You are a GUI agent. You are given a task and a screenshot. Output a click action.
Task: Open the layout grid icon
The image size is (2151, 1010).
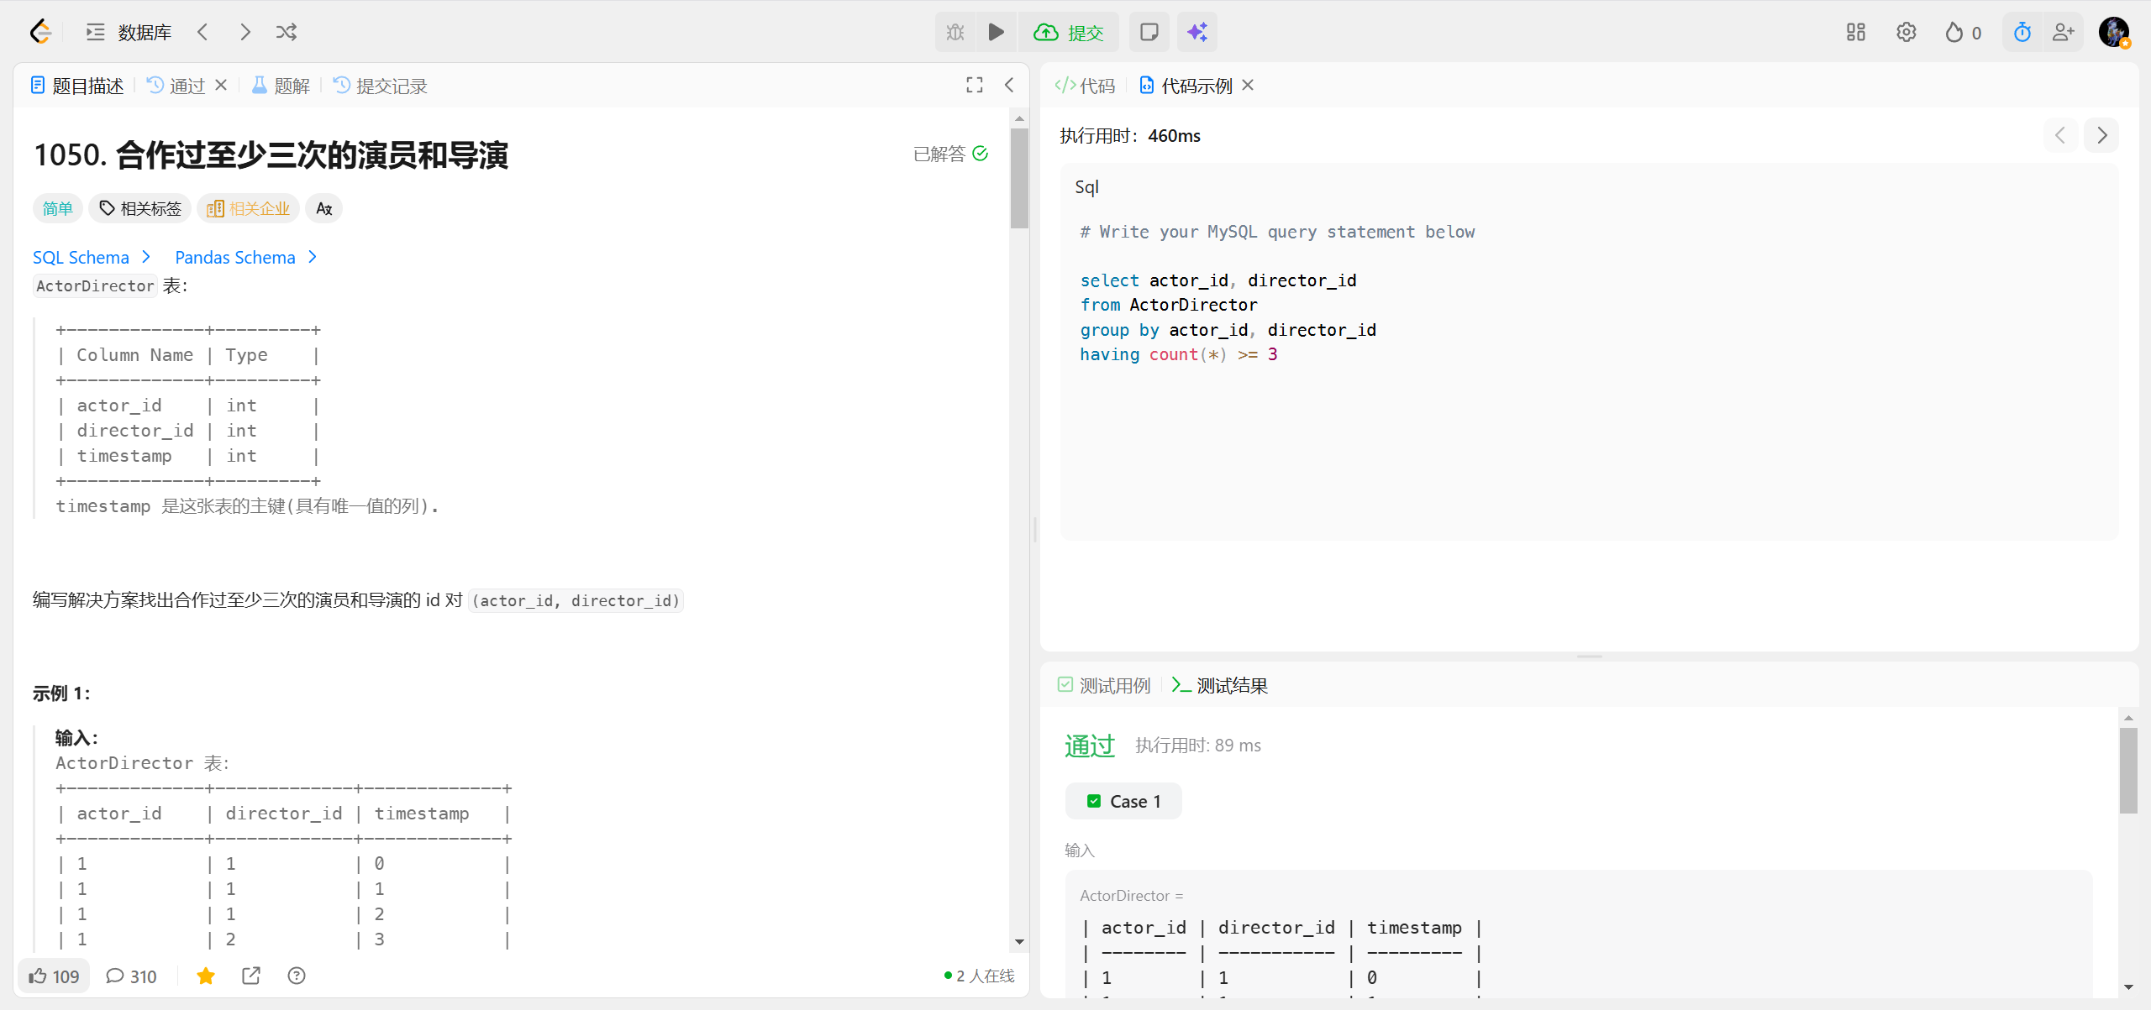coord(1856,32)
